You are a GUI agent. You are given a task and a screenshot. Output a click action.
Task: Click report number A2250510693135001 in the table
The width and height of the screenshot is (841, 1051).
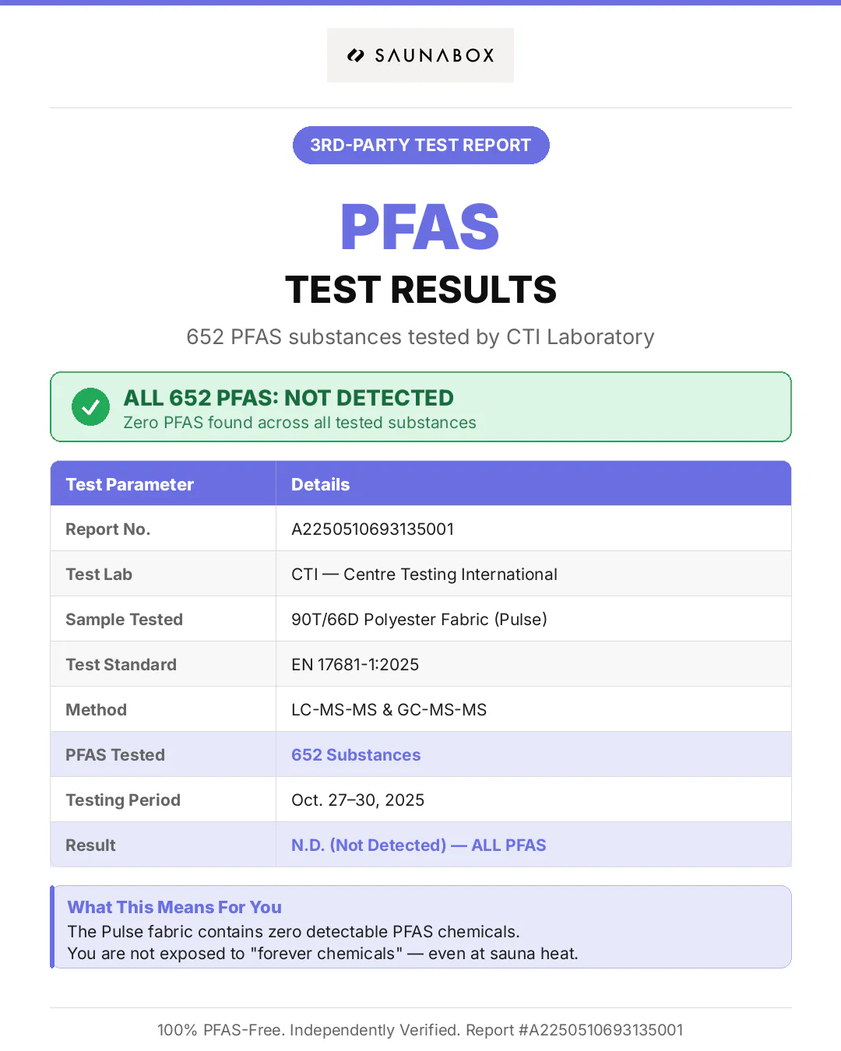(x=372, y=529)
